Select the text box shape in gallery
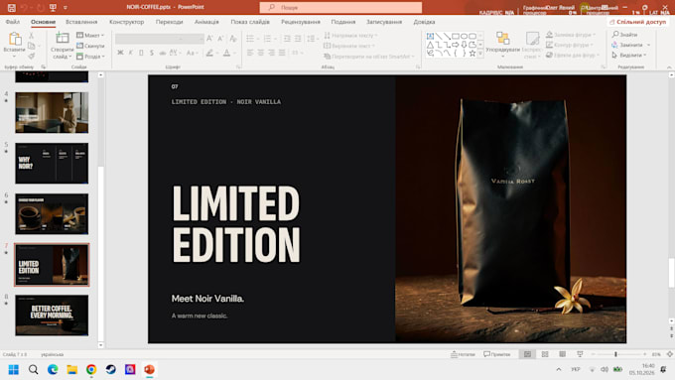The image size is (675, 380). pyautogui.click(x=430, y=36)
